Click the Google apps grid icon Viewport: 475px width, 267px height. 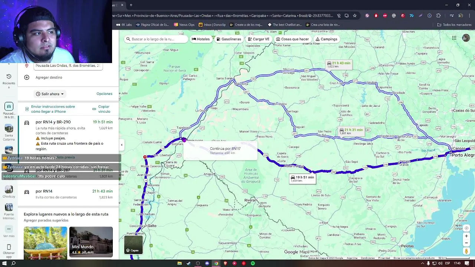pyautogui.click(x=454, y=38)
